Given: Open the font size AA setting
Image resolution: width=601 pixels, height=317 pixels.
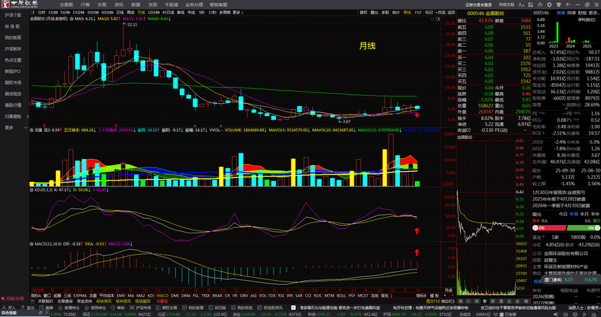Looking at the screenshot, I should point(521,4).
